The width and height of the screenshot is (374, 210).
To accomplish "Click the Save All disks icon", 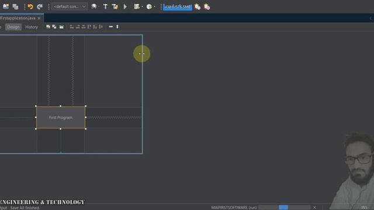I will 16,6.
